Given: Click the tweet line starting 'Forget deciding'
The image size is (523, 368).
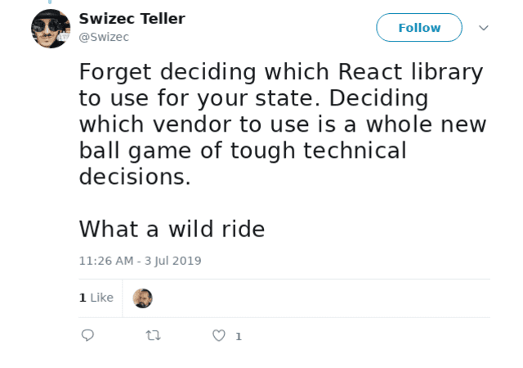Looking at the screenshot, I should coord(281,72).
